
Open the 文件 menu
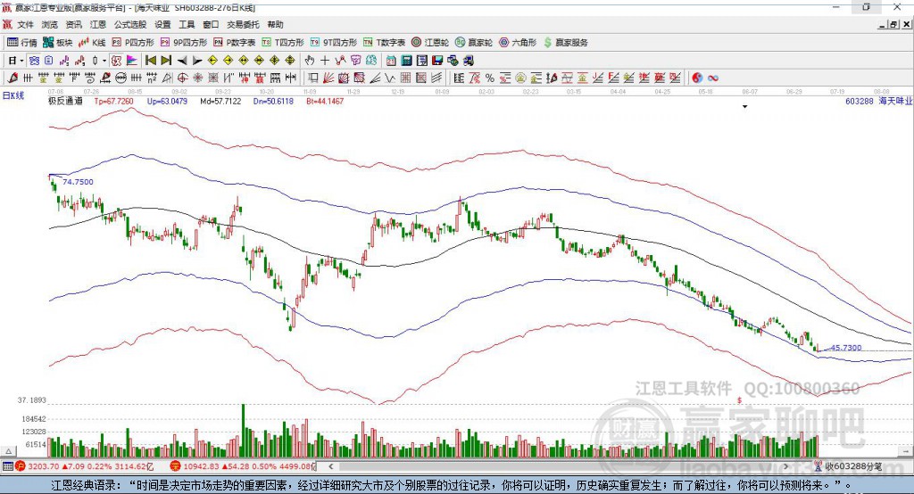[25, 24]
